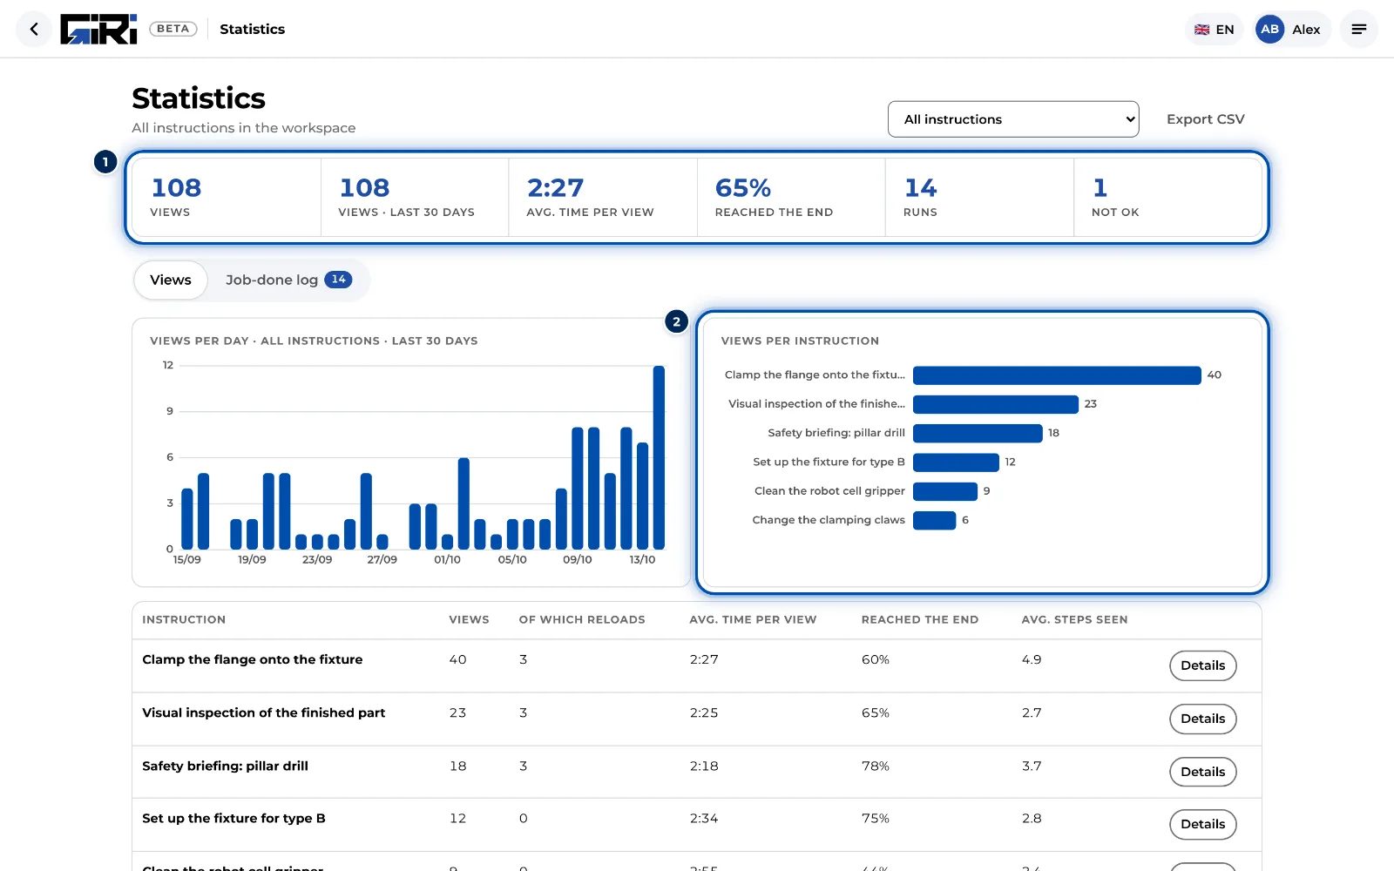Open the hamburger menu icon

[x=1358, y=29]
